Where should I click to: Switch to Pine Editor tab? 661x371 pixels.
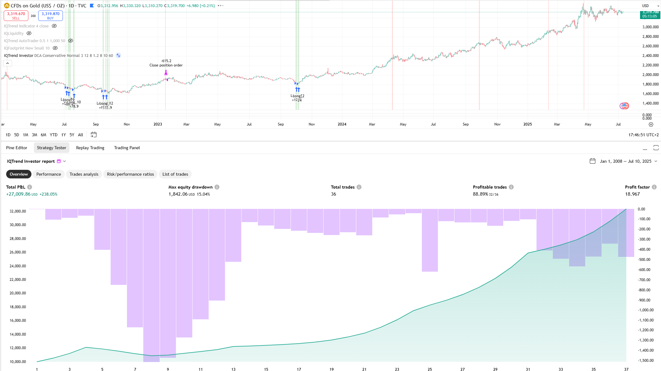pos(17,148)
